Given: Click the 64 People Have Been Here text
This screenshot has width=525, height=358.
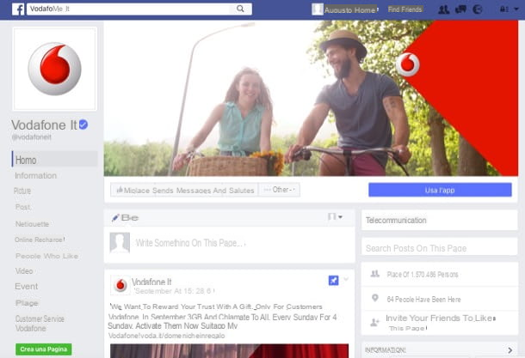Looking at the screenshot, I should tap(424, 300).
